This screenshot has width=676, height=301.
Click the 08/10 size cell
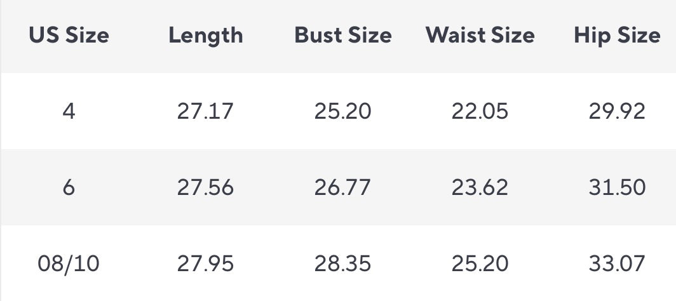pyautogui.click(x=69, y=263)
